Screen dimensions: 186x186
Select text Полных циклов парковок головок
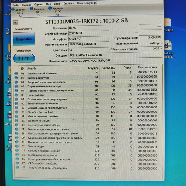[50, 142]
